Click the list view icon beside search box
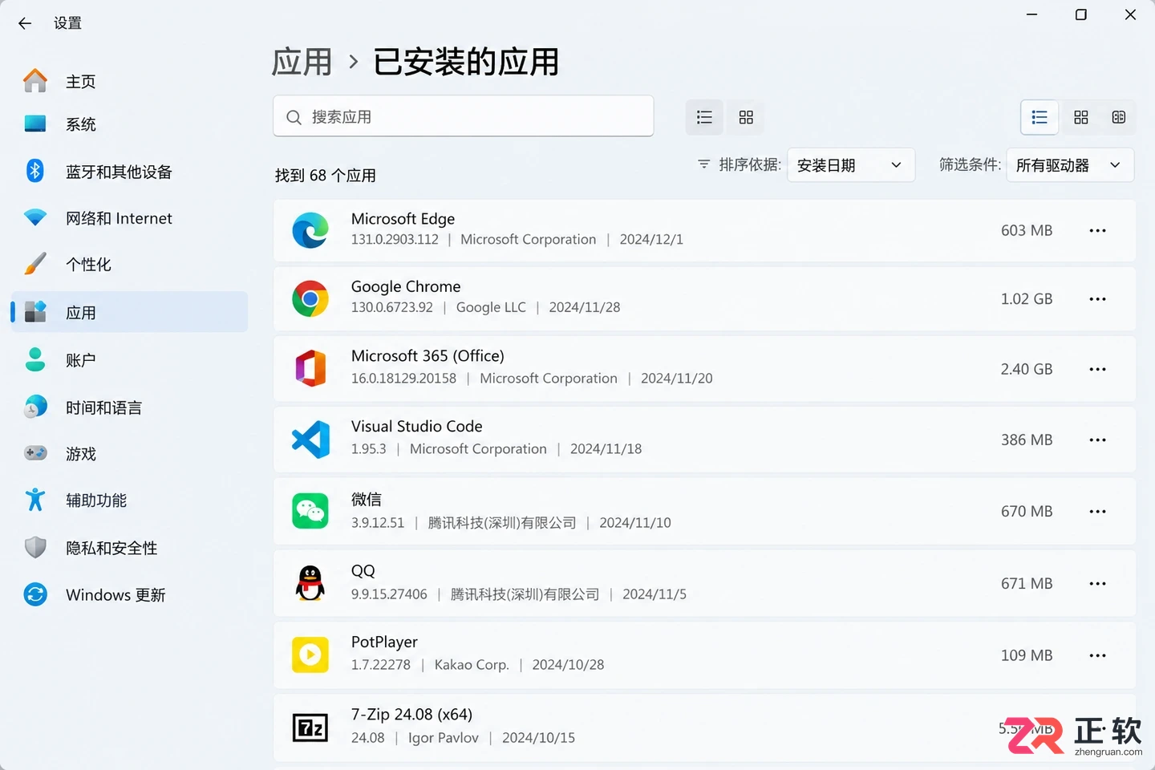This screenshot has width=1155, height=770. pos(705,117)
